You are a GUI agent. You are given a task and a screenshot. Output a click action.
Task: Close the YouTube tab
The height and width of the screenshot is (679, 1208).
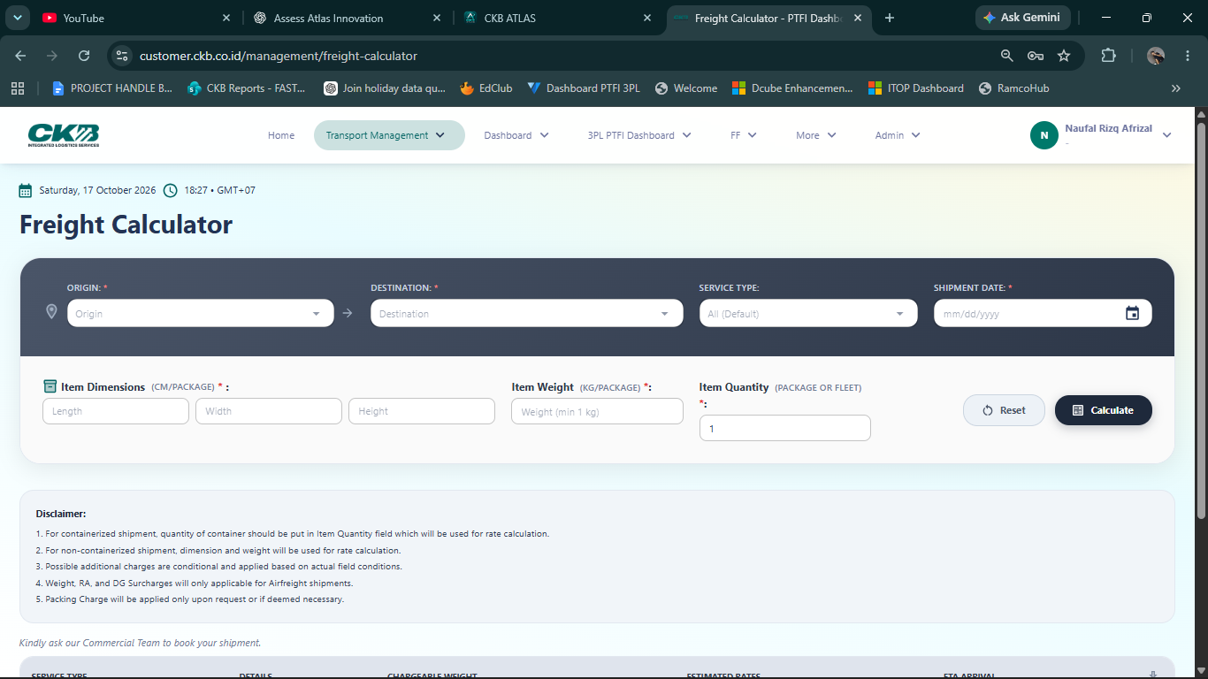pyautogui.click(x=227, y=18)
